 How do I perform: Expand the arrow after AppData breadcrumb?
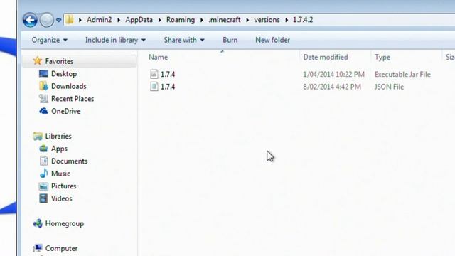[159, 20]
